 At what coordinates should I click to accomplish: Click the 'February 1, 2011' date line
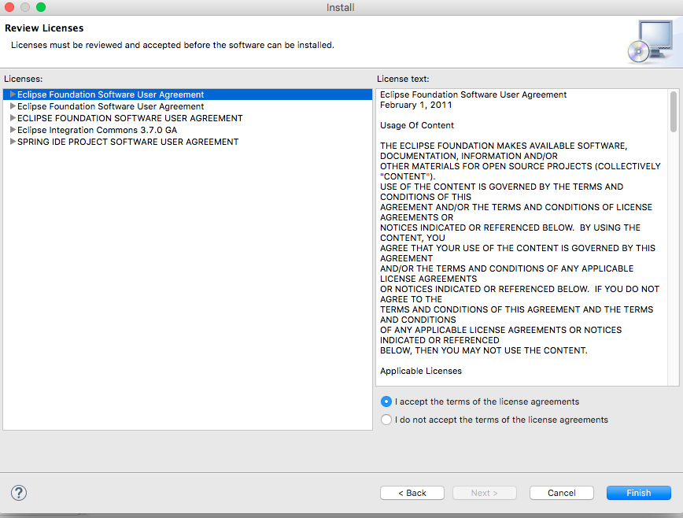pyautogui.click(x=416, y=105)
